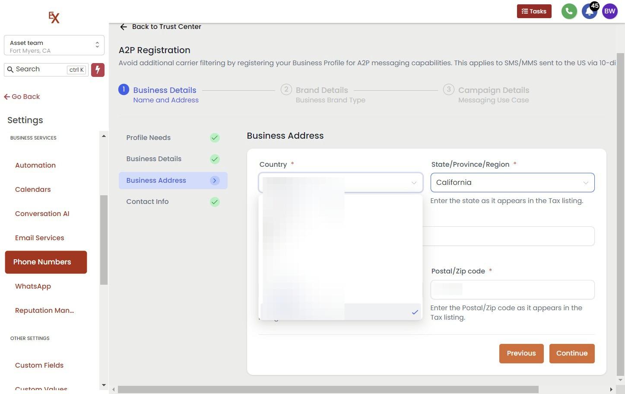Click the green checkmark next to Contact Info
This screenshot has width=625, height=394.
pos(215,202)
